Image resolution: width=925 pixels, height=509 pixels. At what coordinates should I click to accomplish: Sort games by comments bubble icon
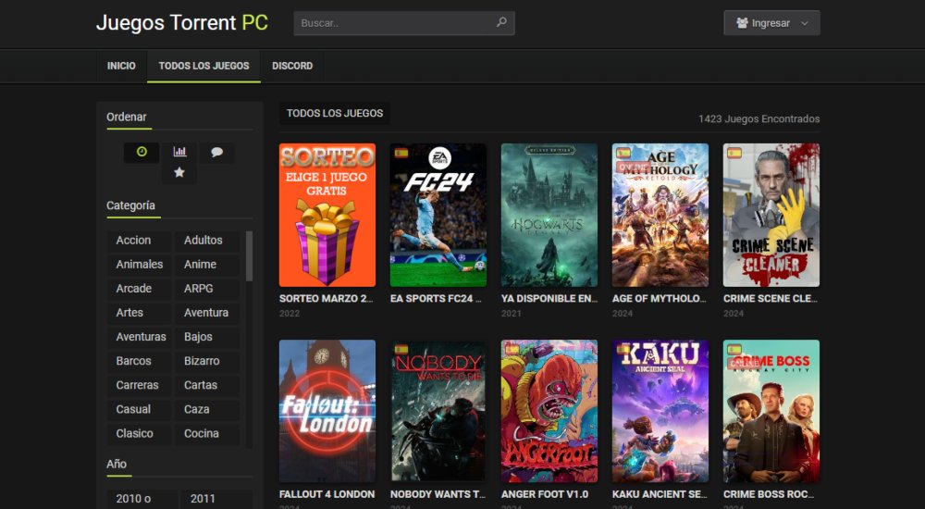click(x=217, y=153)
